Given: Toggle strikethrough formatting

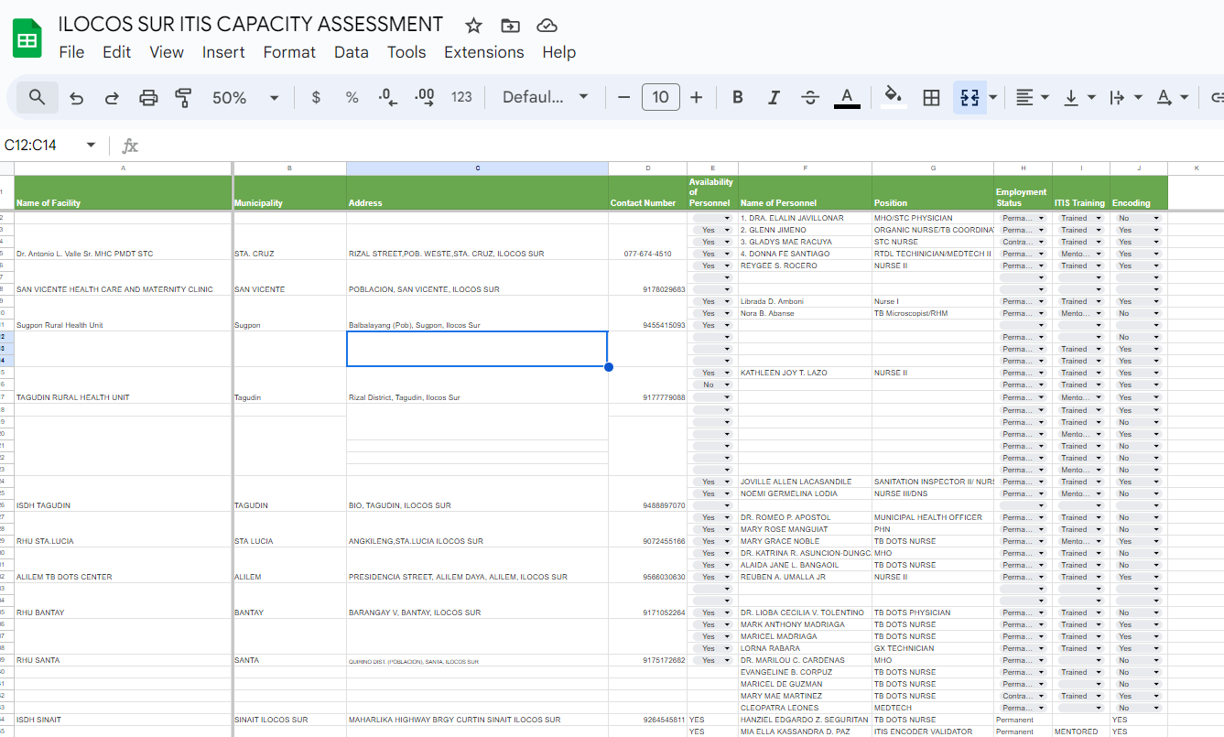Looking at the screenshot, I should (810, 97).
